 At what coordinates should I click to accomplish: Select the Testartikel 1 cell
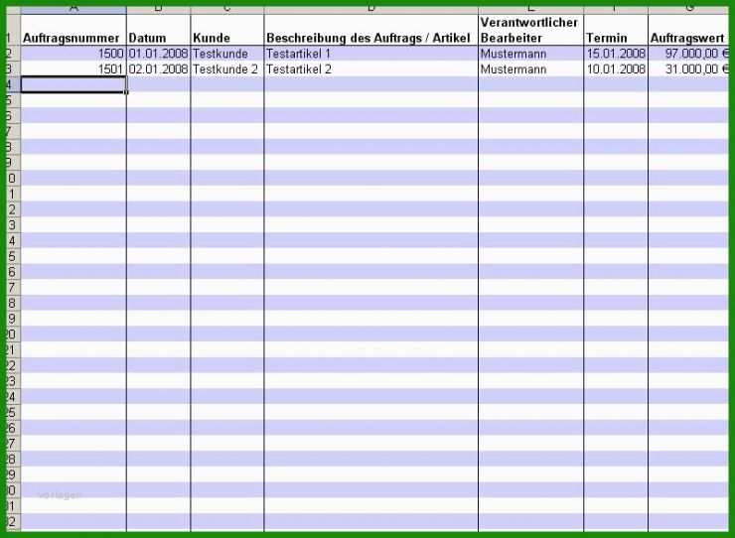coord(371,54)
